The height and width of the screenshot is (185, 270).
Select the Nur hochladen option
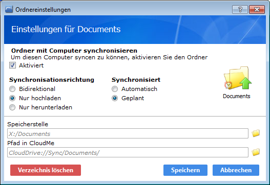(12, 98)
